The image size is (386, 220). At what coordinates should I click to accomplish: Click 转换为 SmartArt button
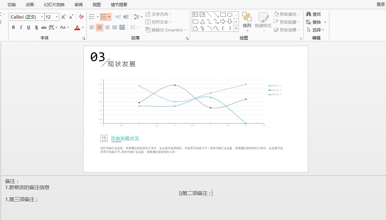pos(165,30)
